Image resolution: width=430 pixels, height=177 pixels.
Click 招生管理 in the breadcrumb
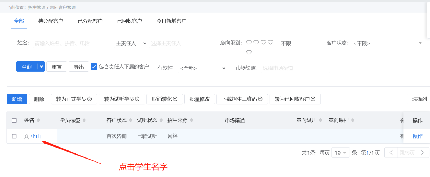[x=37, y=7]
